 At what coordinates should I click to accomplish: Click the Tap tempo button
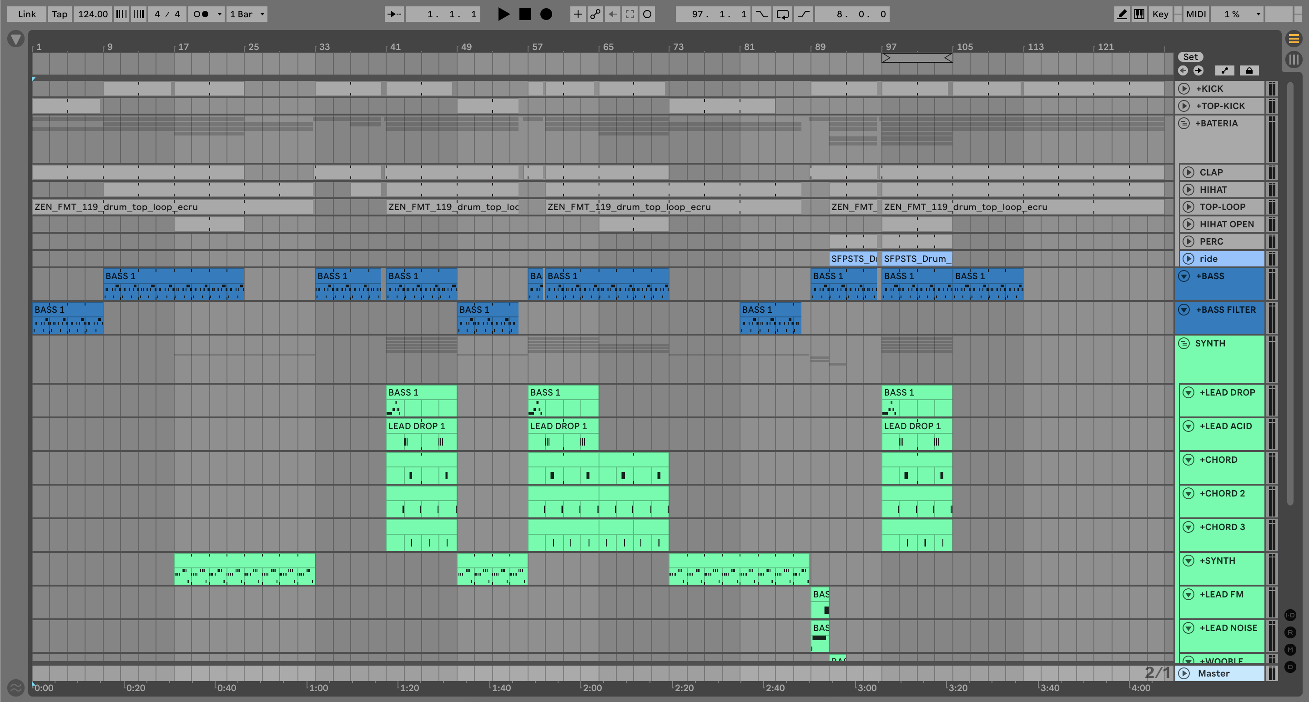point(60,14)
